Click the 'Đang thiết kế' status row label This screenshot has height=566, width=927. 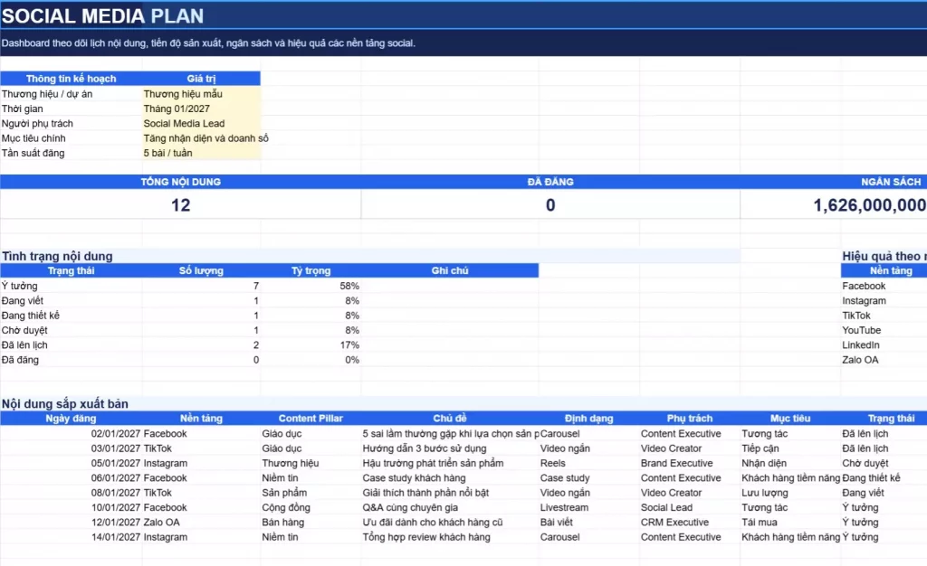point(30,316)
